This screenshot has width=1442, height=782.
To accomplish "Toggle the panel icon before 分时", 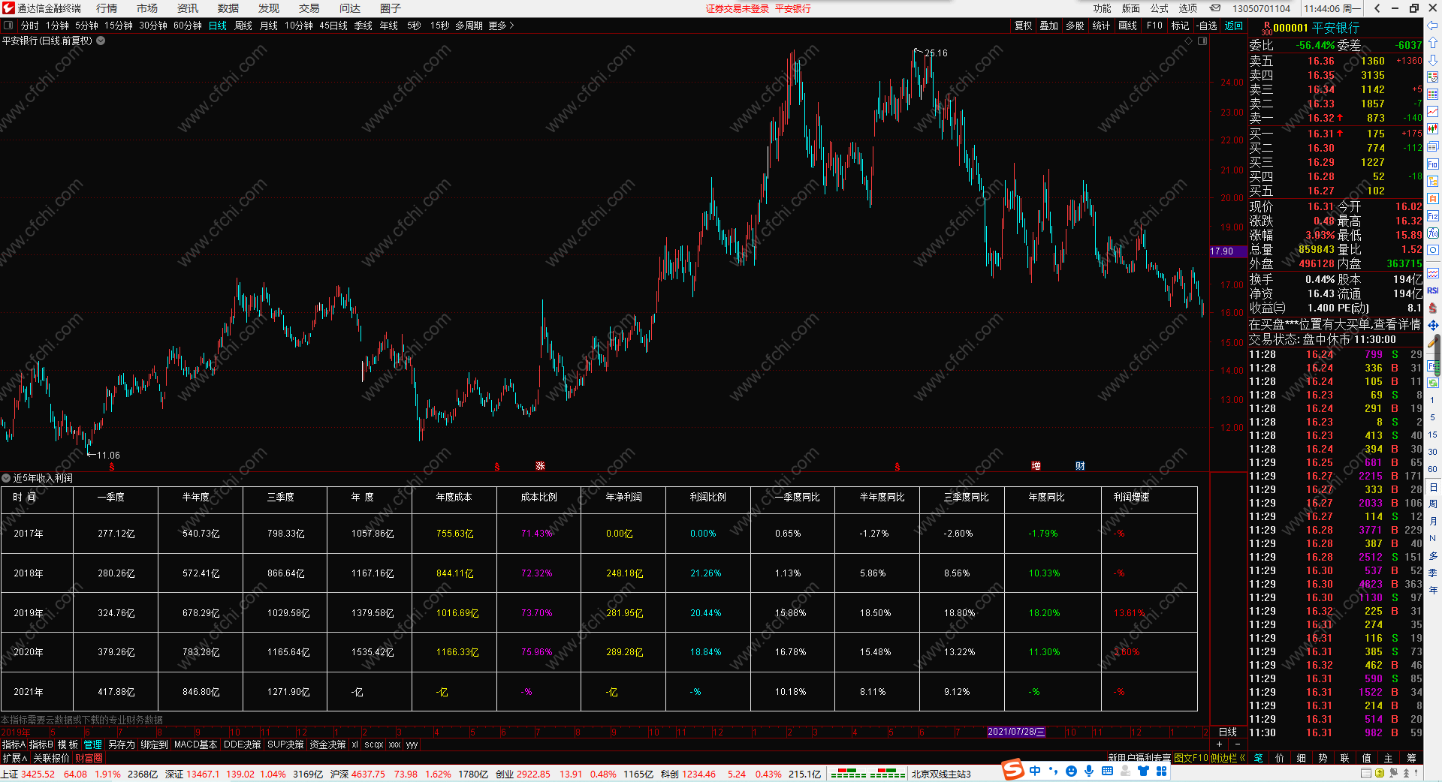I will 8,26.
